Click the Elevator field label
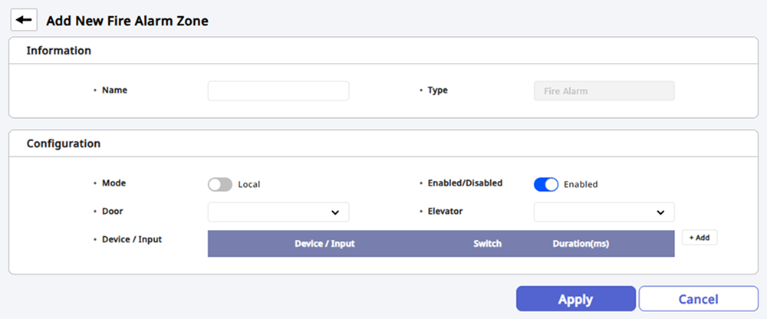 click(x=445, y=210)
